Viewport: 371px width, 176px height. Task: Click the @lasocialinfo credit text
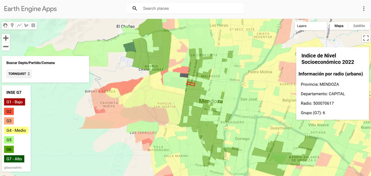(x=13, y=168)
